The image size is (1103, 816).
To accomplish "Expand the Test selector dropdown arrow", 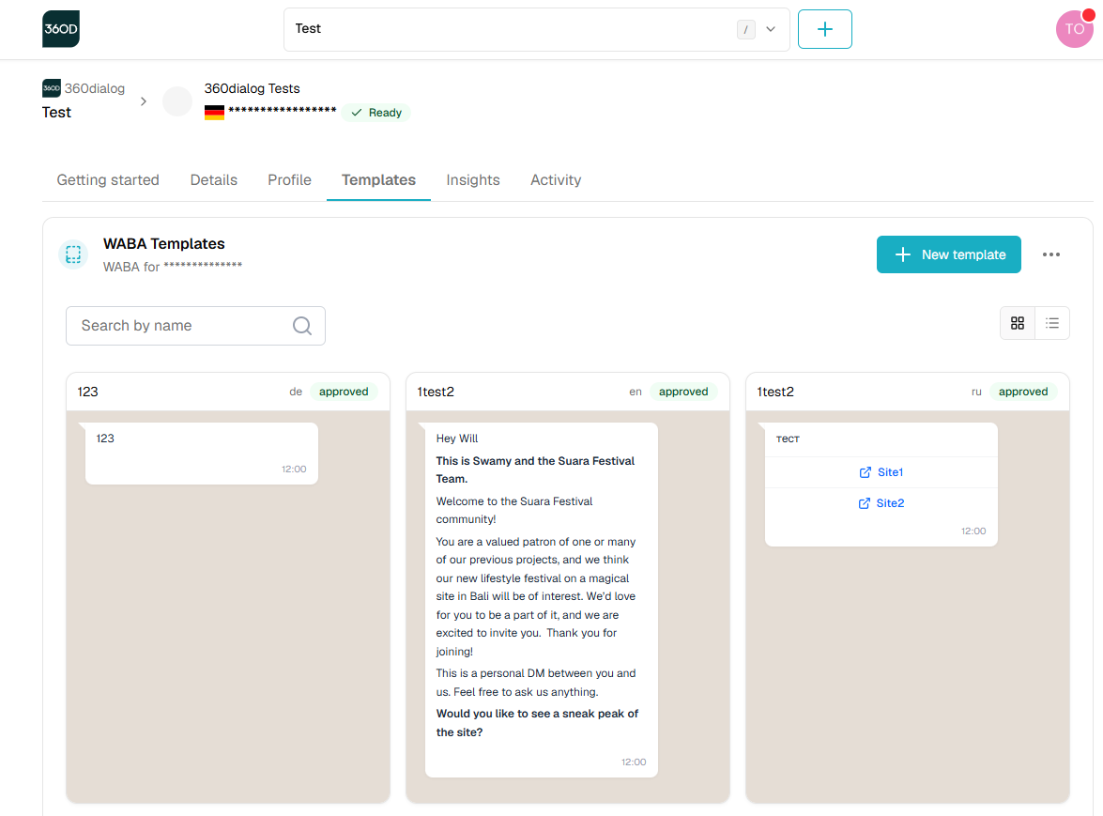I will pyautogui.click(x=771, y=29).
